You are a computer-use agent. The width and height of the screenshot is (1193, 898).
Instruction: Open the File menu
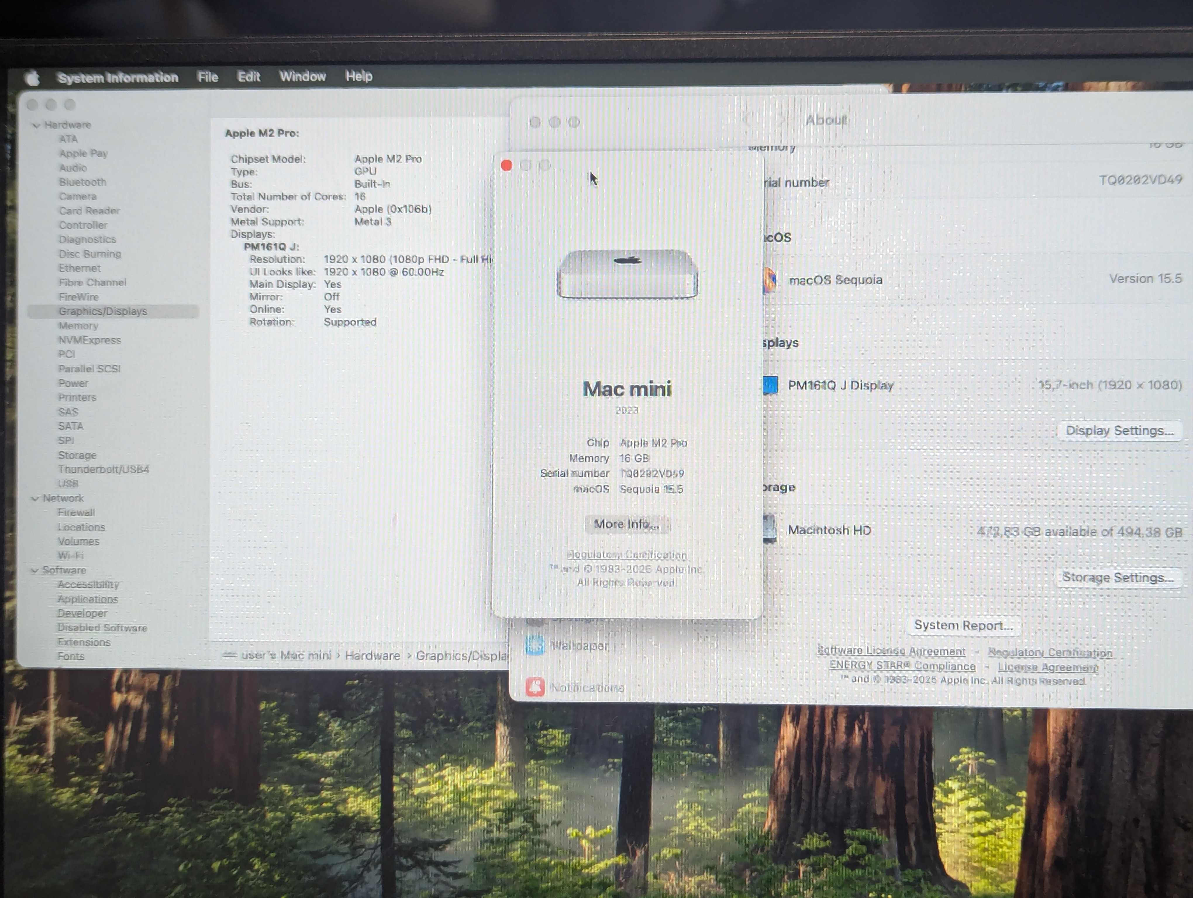tap(208, 77)
